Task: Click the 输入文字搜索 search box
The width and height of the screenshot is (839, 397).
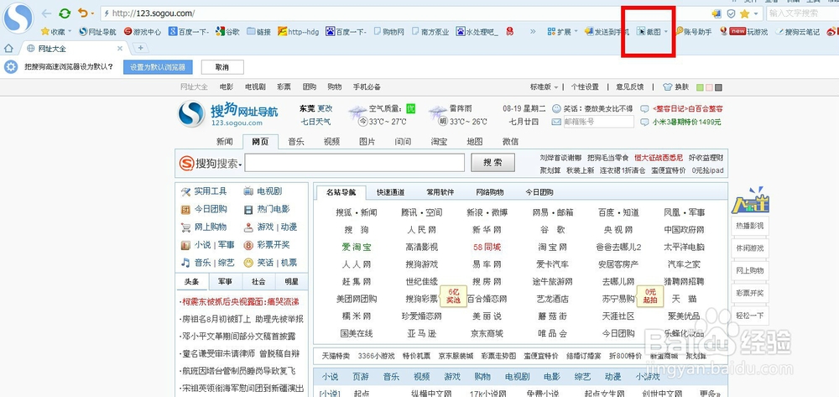Action: pyautogui.click(x=801, y=13)
